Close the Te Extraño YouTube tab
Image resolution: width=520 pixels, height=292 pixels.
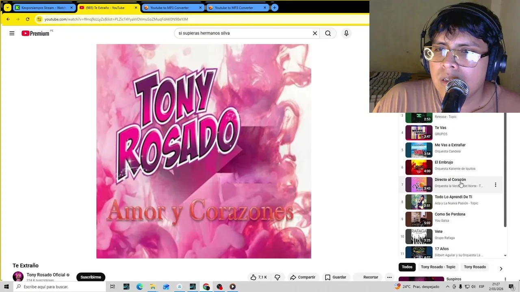pyautogui.click(x=136, y=8)
